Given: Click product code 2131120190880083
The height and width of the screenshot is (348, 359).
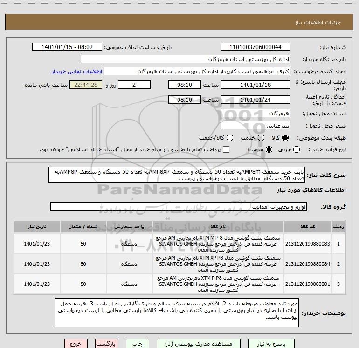Looking at the screenshot, I should 308,244.
